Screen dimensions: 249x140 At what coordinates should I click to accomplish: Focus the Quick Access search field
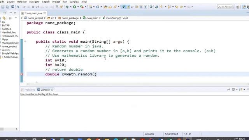click(225, 7)
